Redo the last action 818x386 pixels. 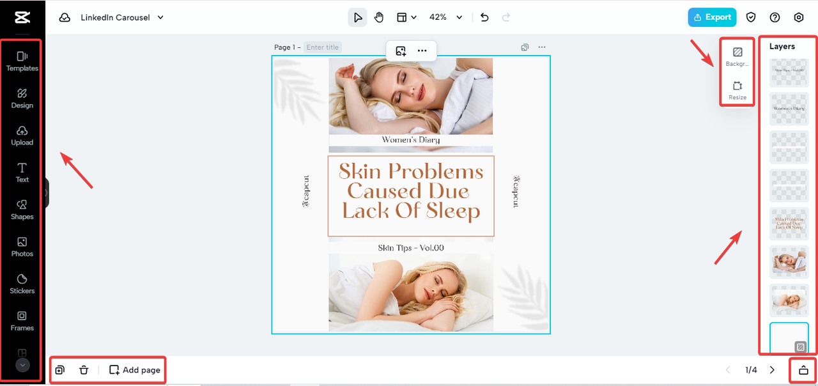[x=506, y=17]
